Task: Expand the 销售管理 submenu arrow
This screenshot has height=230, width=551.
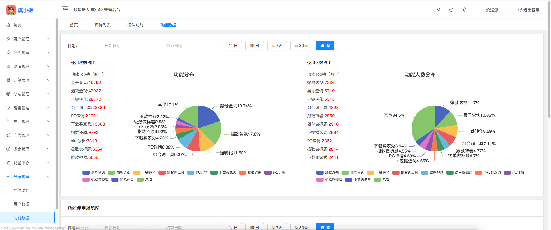Action: coord(48,108)
